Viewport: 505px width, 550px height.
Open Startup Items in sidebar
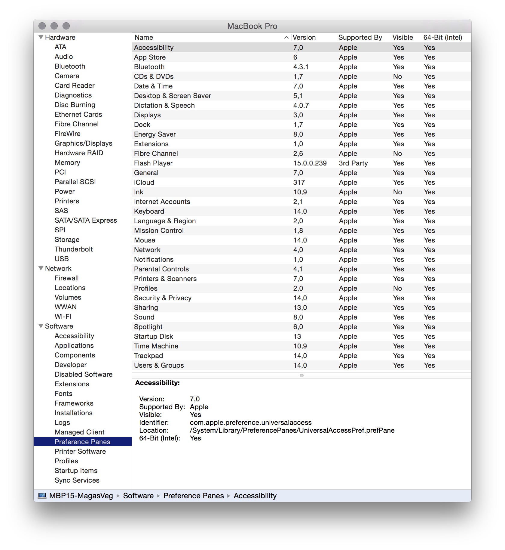click(x=76, y=471)
